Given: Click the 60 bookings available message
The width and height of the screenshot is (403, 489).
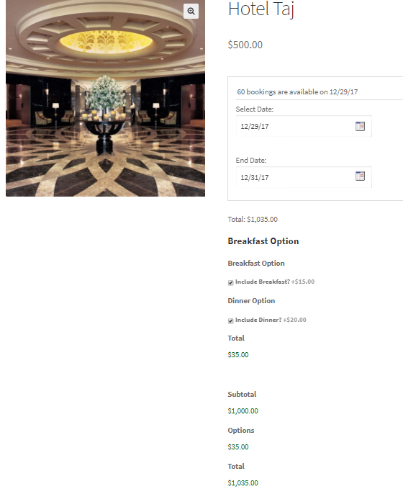Looking at the screenshot, I should coord(297,92).
